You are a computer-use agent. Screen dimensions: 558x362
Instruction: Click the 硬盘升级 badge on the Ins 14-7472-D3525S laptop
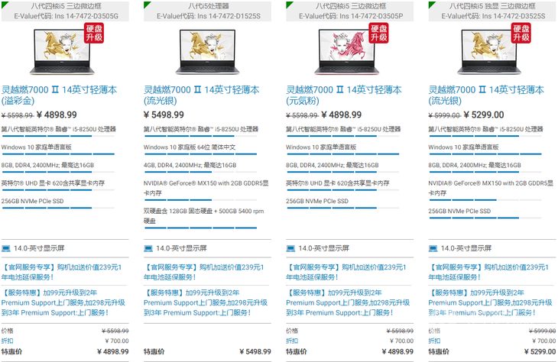pos(521,33)
